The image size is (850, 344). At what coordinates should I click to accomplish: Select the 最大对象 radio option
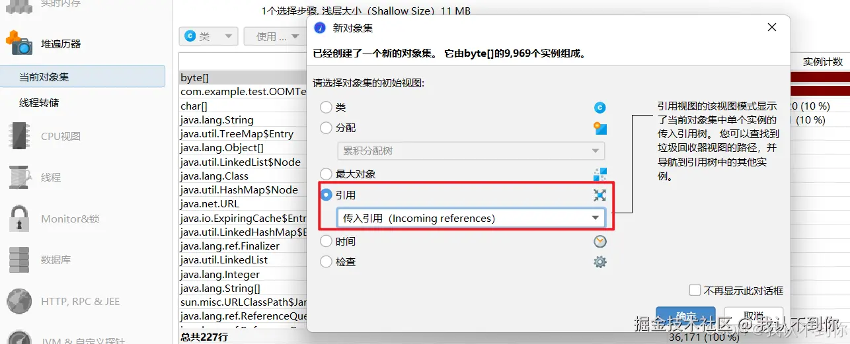point(326,174)
